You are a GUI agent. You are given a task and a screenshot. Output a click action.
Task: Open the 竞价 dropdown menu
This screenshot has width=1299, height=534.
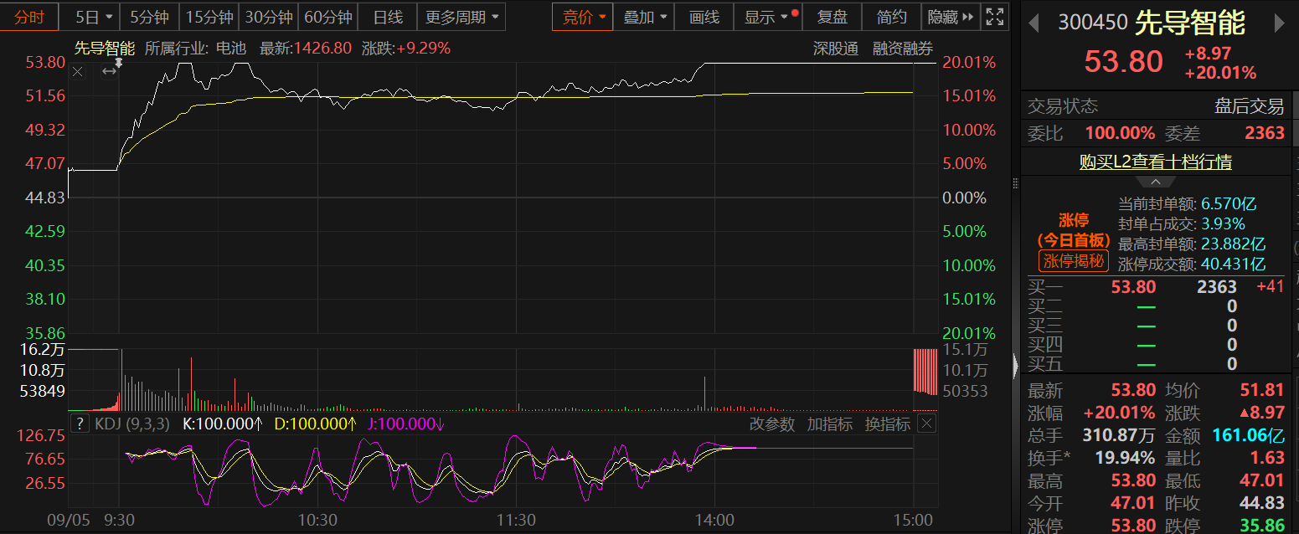583,17
